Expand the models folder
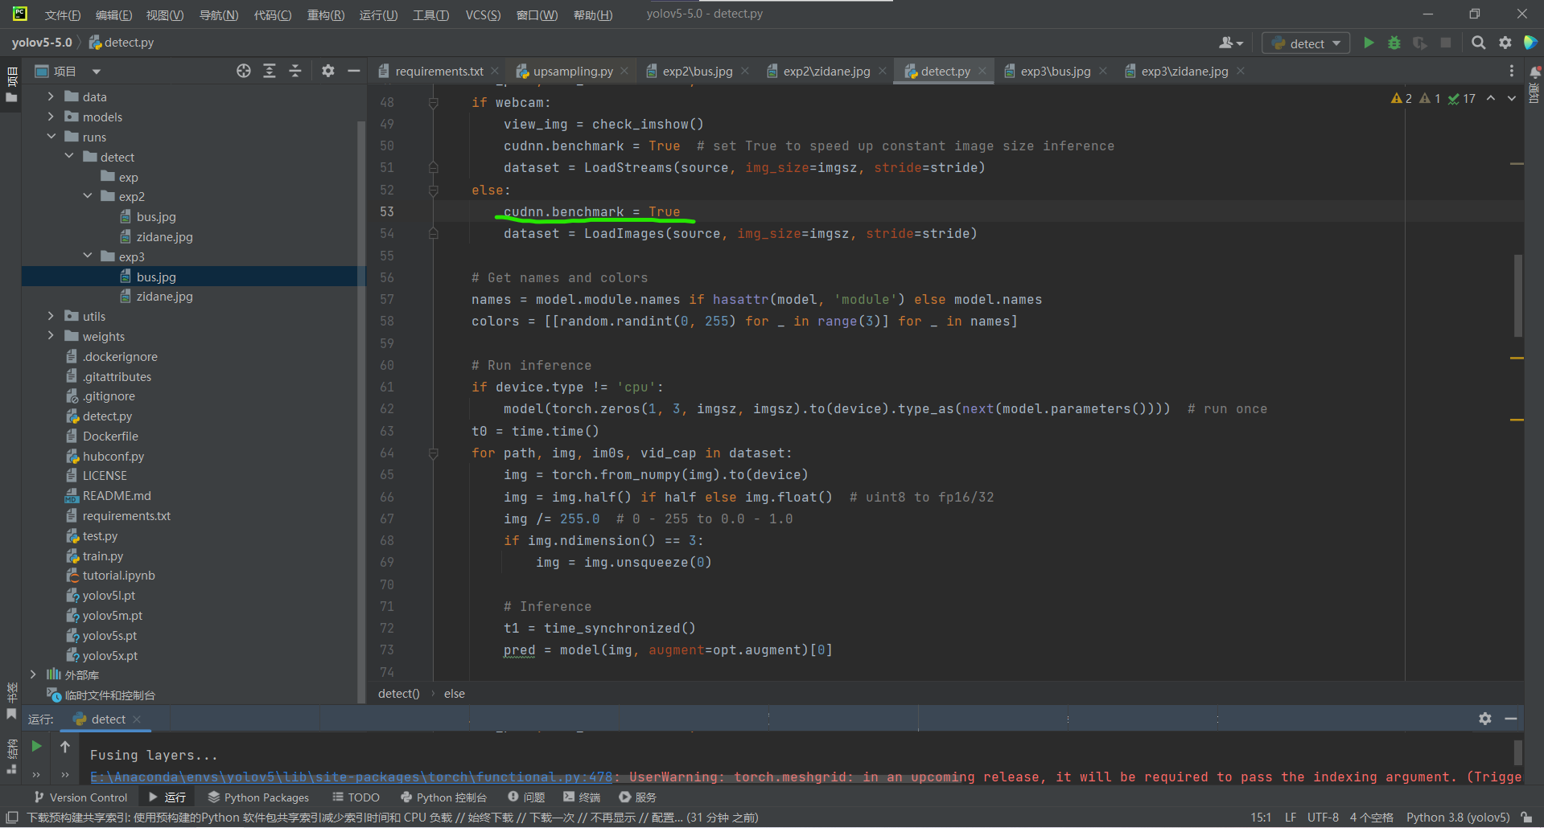The image size is (1544, 828). (x=51, y=117)
